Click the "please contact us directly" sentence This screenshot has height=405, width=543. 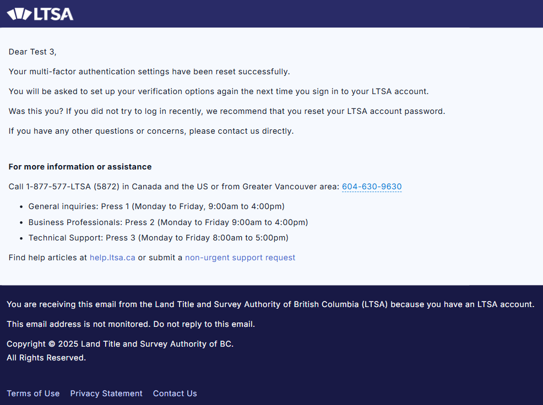pyautogui.click(x=151, y=131)
